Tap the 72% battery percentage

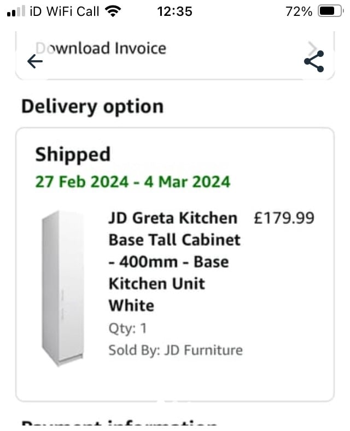pos(299,12)
